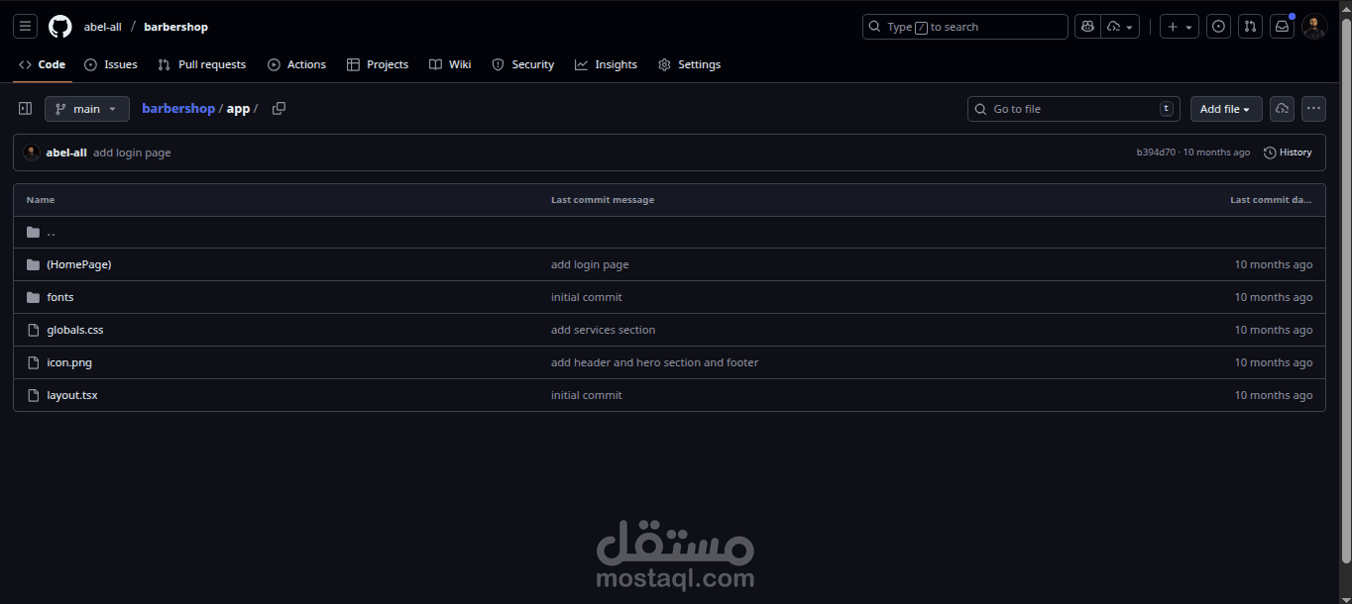Viewport: 1352px width, 604px height.
Task: Open the icon.png file
Action: click(69, 362)
